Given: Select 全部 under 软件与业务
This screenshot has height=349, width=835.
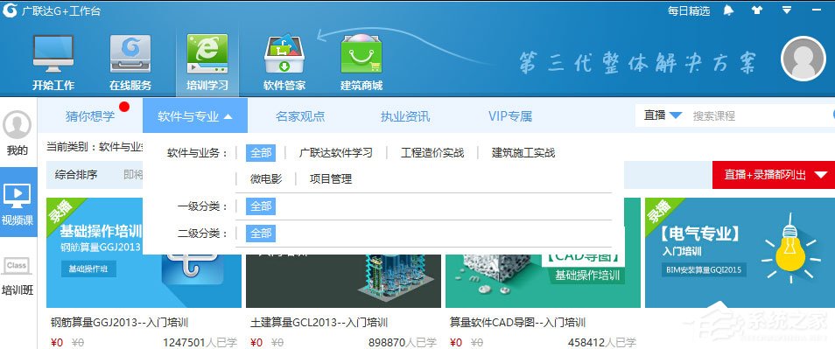Looking at the screenshot, I should tap(261, 153).
